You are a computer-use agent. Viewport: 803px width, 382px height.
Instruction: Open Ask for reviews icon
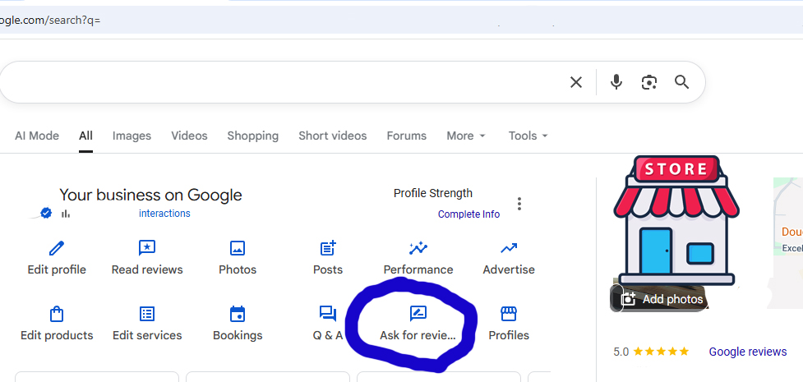tap(418, 313)
